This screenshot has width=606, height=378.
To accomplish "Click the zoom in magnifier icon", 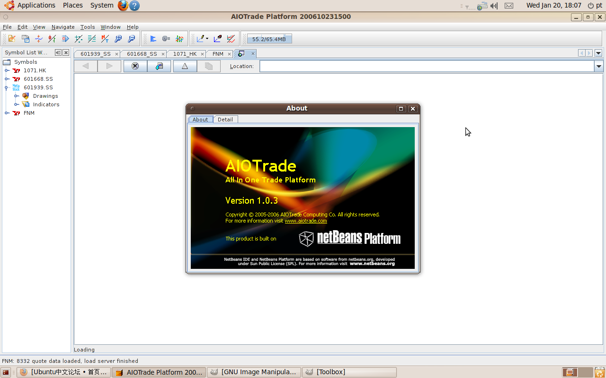I will [118, 39].
